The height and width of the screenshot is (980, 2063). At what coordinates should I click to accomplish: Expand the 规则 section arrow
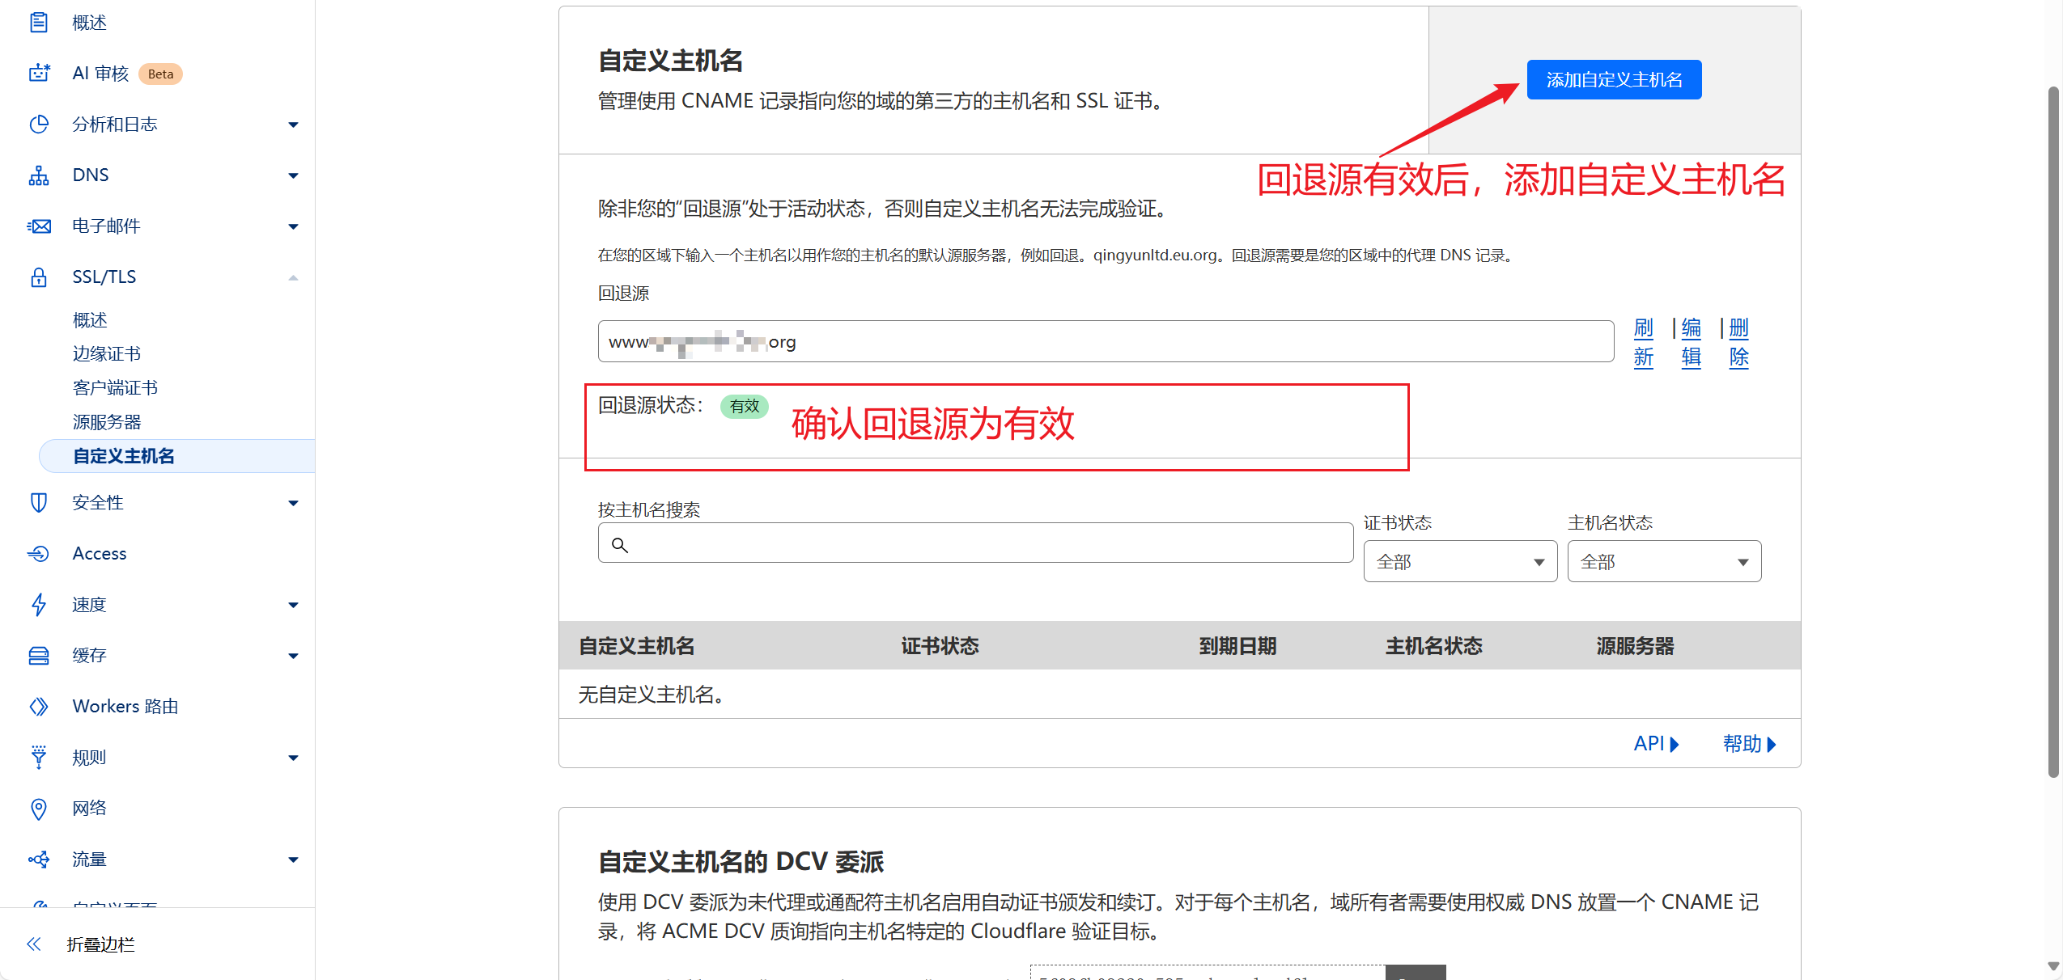[x=293, y=758]
